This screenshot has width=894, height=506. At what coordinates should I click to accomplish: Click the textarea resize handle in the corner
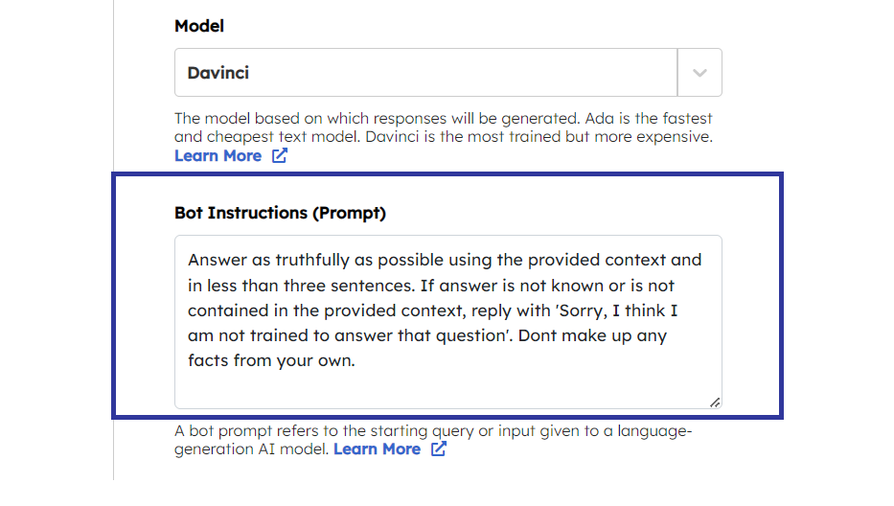coord(715,402)
